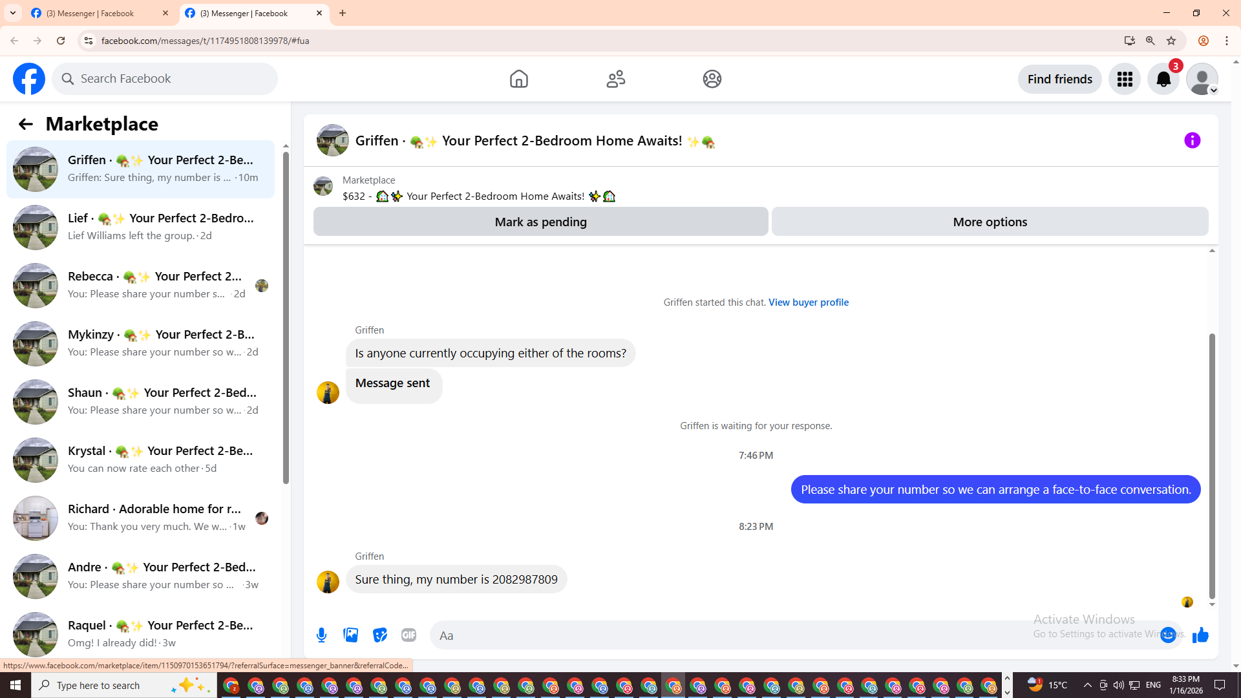Viewport: 1241px width, 698px height.
Task: Show hidden system tray icons
Action: pos(1087,685)
